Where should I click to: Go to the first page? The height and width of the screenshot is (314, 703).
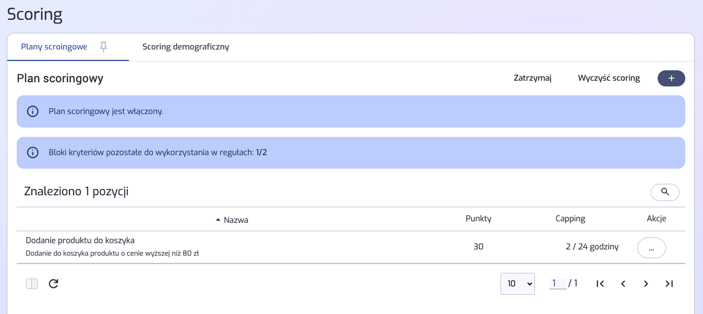(600, 284)
